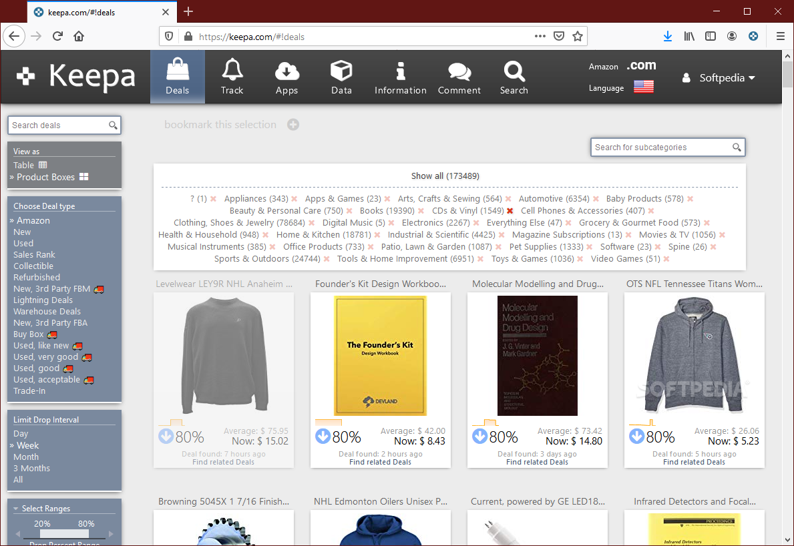
Task: Open the Data cube icon
Action: tap(341, 71)
